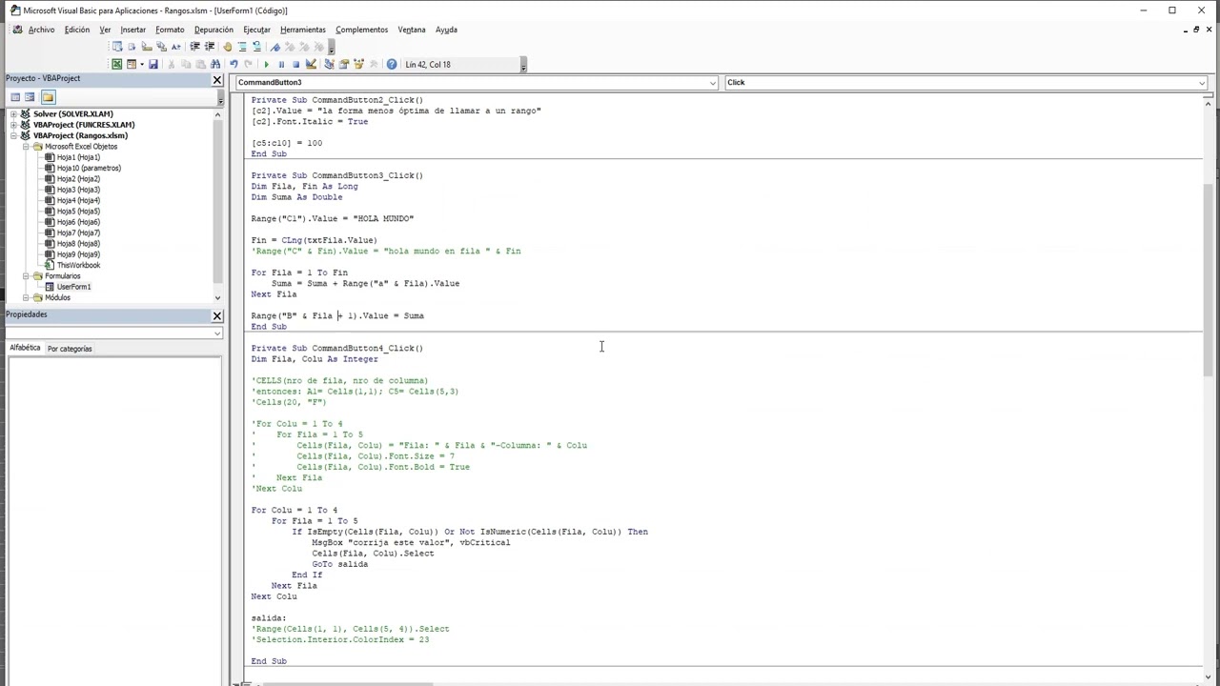The width and height of the screenshot is (1220, 686).
Task: Save the Rangos.xlsm project
Action: [x=152, y=64]
